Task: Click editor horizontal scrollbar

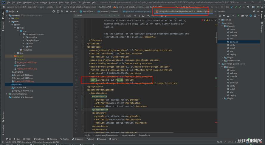Action: point(129,132)
